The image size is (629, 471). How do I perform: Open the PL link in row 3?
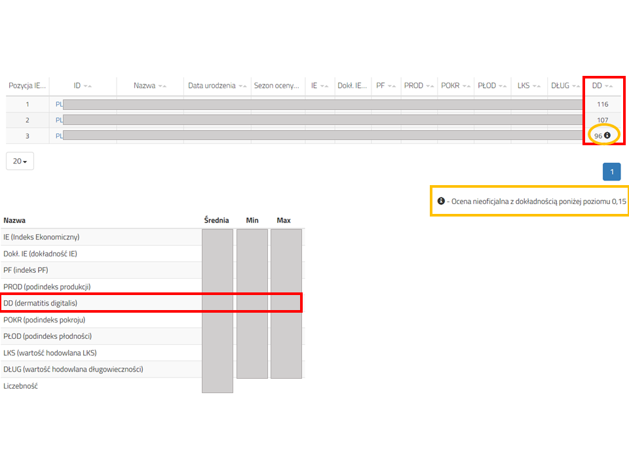point(59,136)
